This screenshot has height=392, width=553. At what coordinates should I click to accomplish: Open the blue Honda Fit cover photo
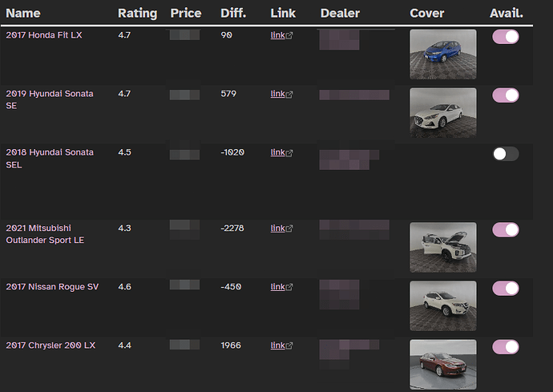point(443,55)
